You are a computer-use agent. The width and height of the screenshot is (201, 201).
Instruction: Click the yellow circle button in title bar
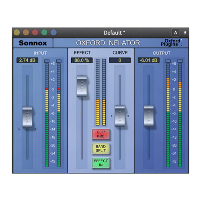pyautogui.click(x=17, y=33)
